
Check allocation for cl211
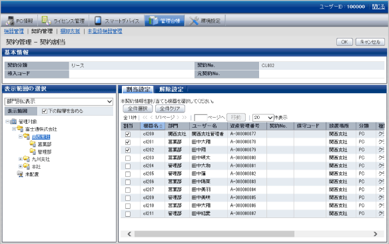pos(128,214)
